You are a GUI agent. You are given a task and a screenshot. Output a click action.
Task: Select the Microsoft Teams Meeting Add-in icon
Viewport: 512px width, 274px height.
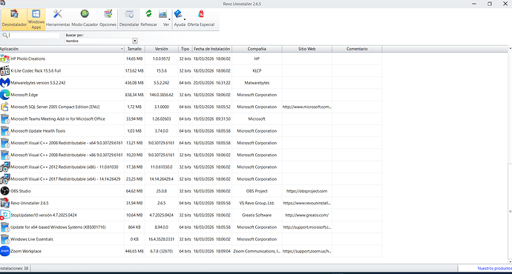(x=5, y=119)
